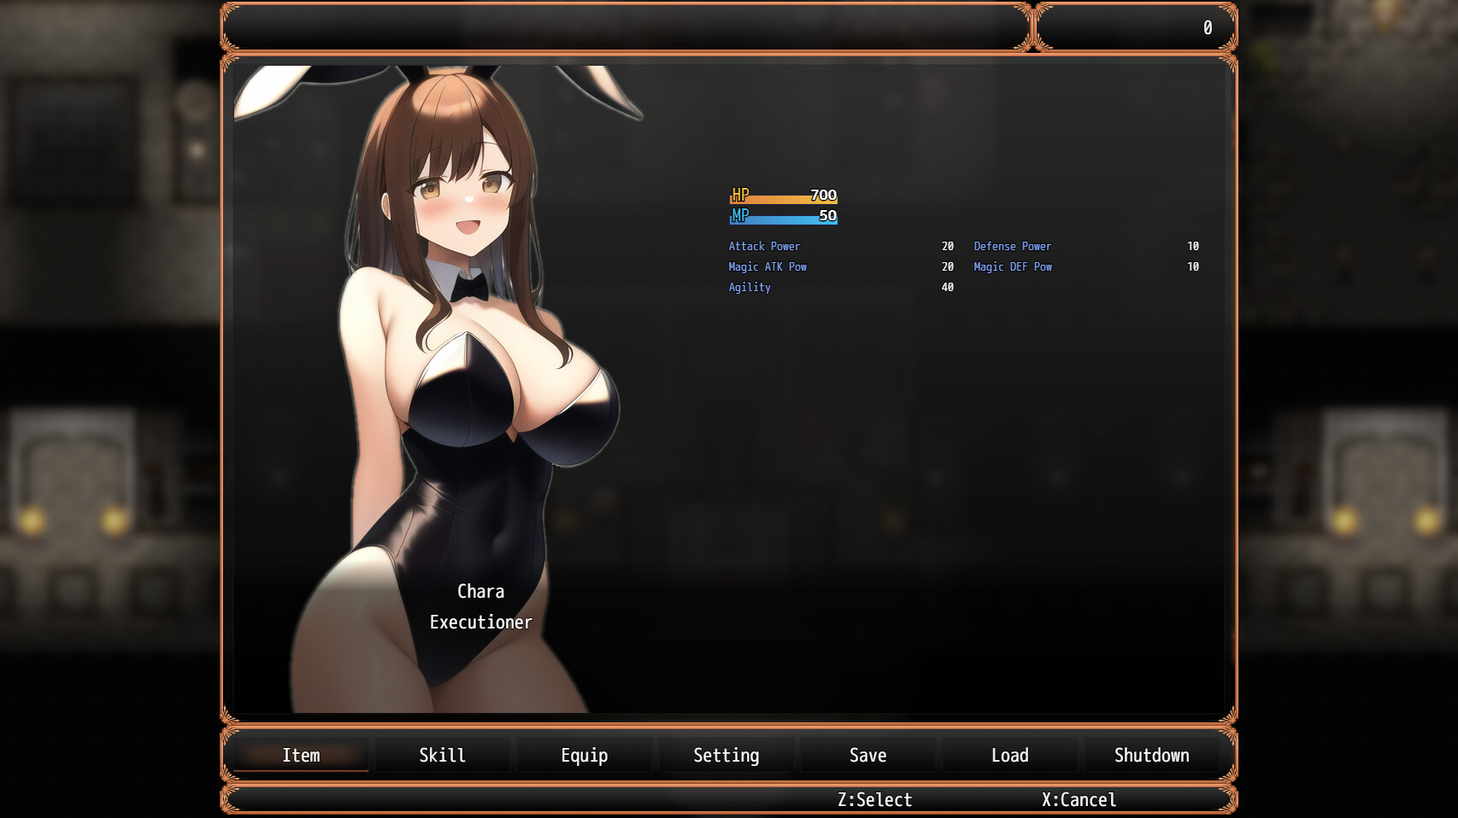This screenshot has height=818, width=1458.
Task: Go to the Setting option
Action: 726,756
